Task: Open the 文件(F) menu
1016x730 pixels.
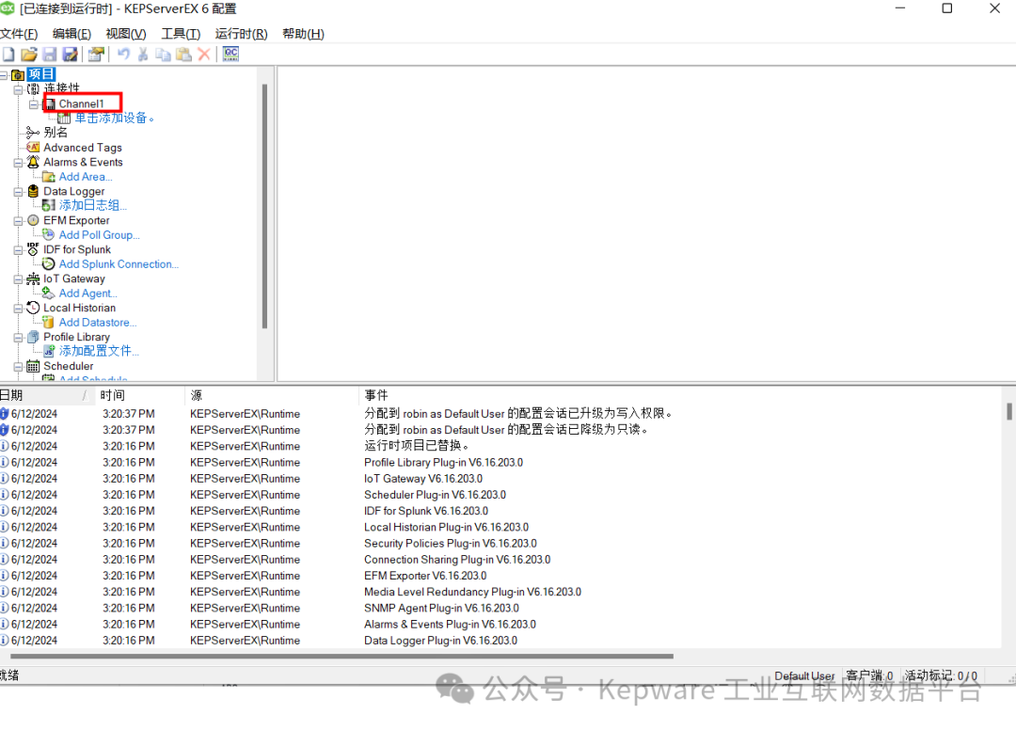Action: tap(19, 34)
